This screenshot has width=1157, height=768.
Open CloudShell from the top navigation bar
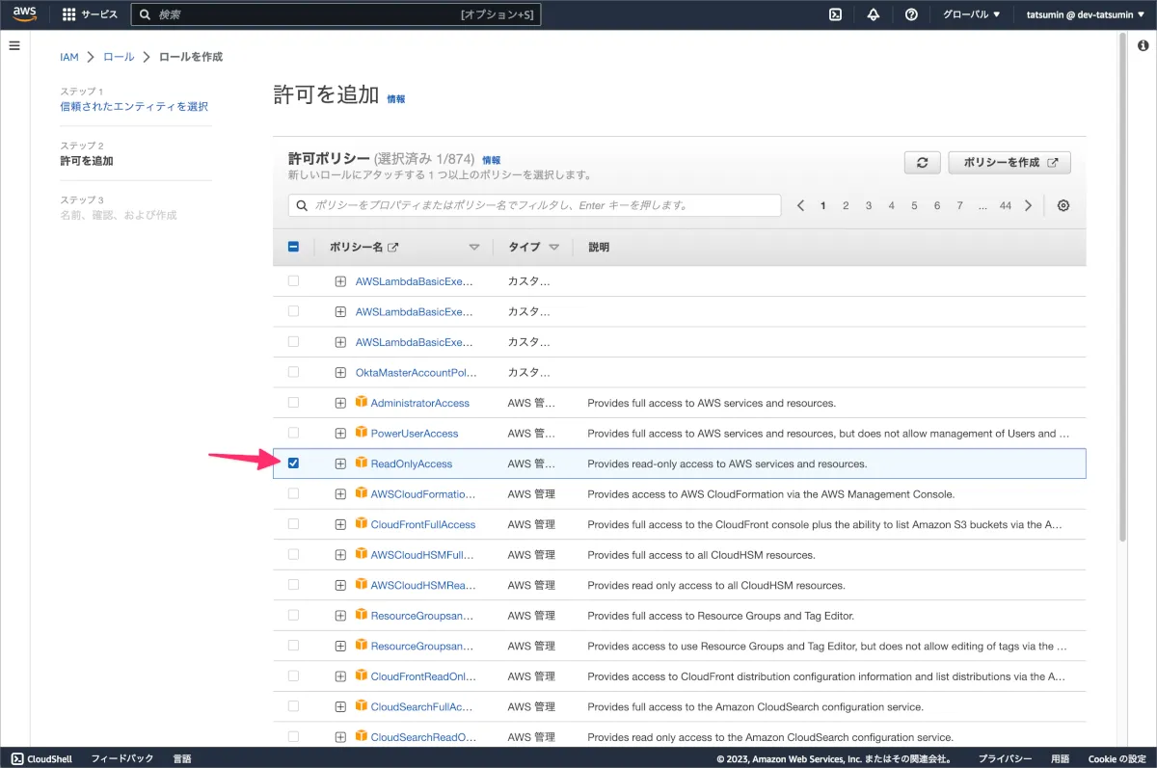[x=836, y=14]
